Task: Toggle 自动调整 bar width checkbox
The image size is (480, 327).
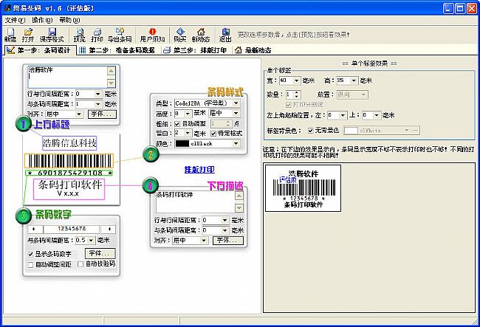Action: [177, 124]
